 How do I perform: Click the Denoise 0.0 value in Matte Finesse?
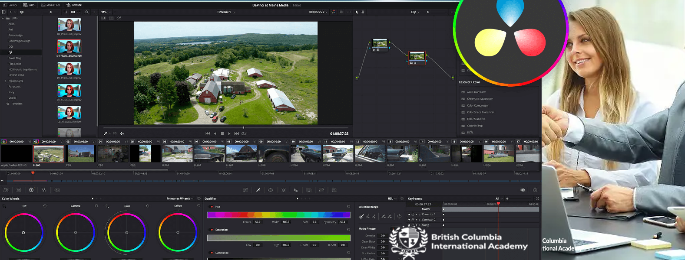[x=383, y=236]
